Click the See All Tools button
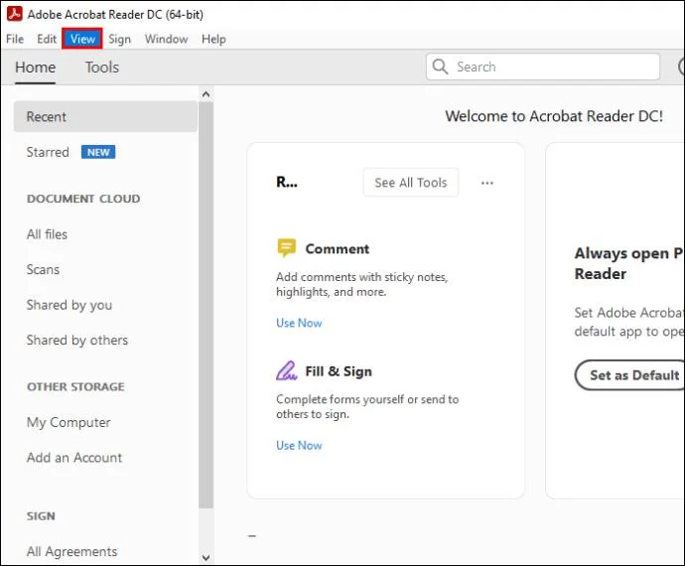The height and width of the screenshot is (566, 685). (411, 183)
